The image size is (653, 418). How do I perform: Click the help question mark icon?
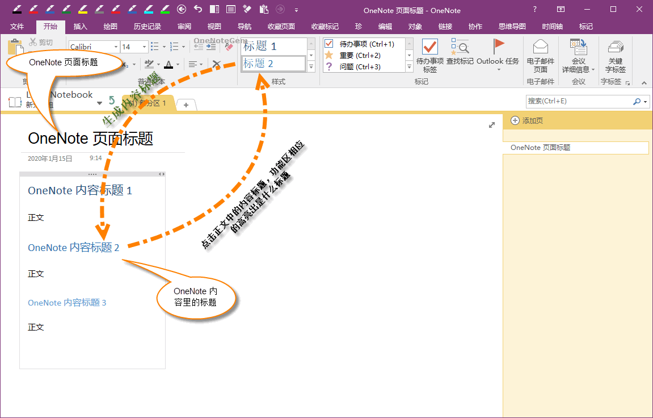(535, 9)
